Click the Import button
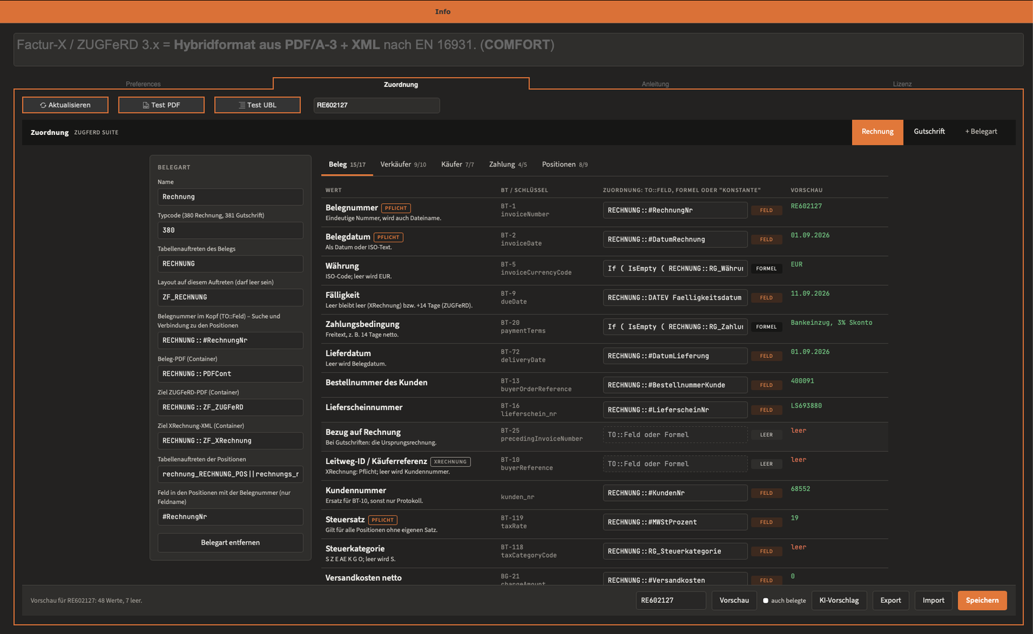 tap(933, 600)
